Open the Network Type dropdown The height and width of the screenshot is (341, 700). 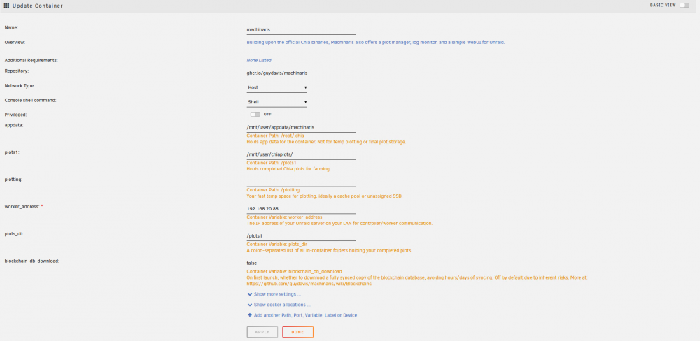[x=276, y=88]
